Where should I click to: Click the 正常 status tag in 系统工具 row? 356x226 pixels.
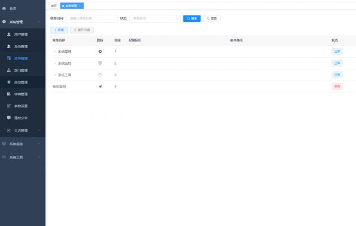coord(337,75)
